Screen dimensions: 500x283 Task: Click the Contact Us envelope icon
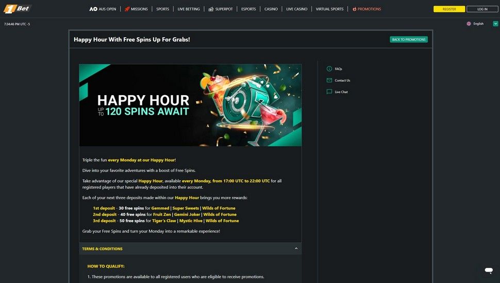[x=329, y=80]
